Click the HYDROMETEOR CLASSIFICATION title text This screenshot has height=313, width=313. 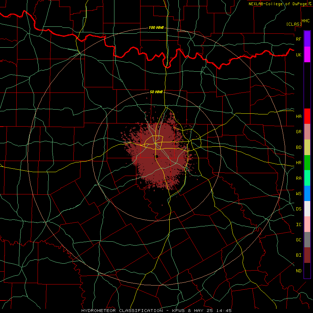122,311
